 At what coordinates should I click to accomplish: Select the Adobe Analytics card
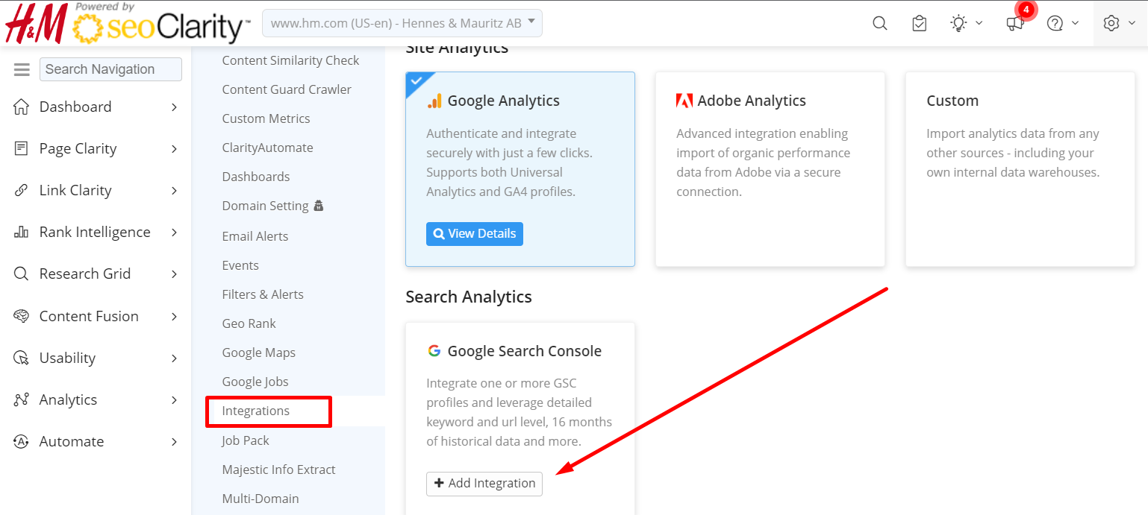[770, 168]
